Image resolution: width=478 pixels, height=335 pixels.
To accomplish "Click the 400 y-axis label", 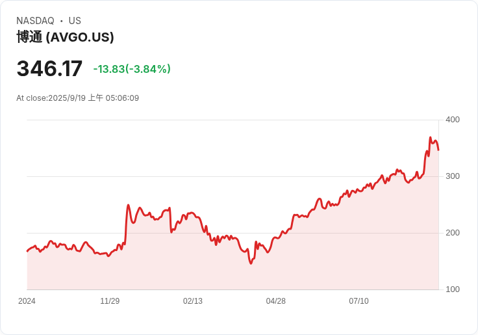I will point(453,120).
